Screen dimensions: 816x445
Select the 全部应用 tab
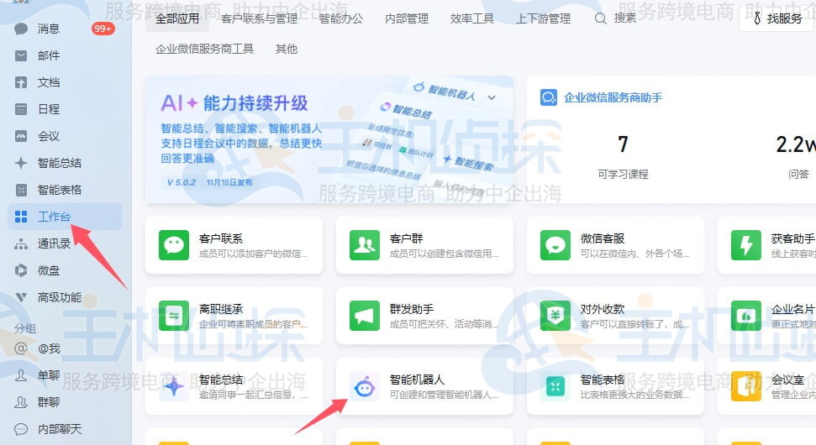tap(177, 18)
